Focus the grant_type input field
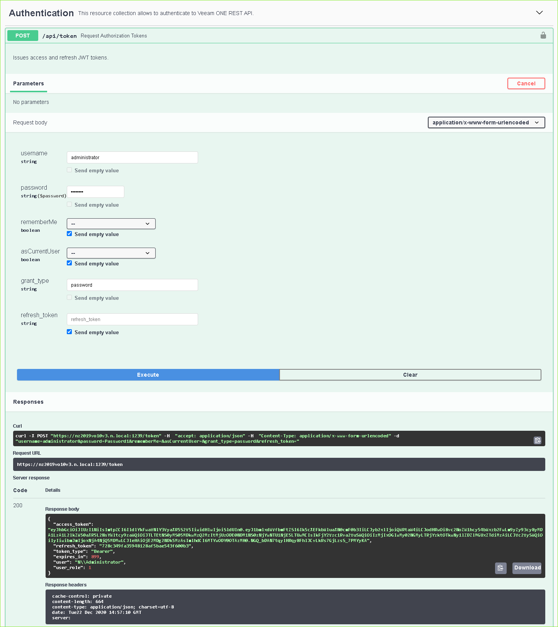Image resolution: width=558 pixels, height=627 pixels. point(132,285)
